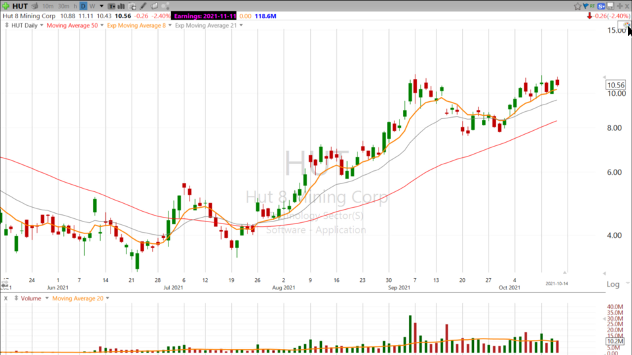Open the color palette icon at chart corner
This screenshot has width=632, height=355.
tap(625, 24)
